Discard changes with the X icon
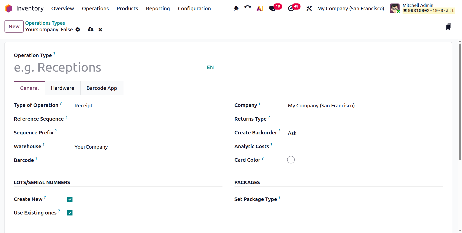Screen dimensions: 462x233 pyautogui.click(x=100, y=30)
